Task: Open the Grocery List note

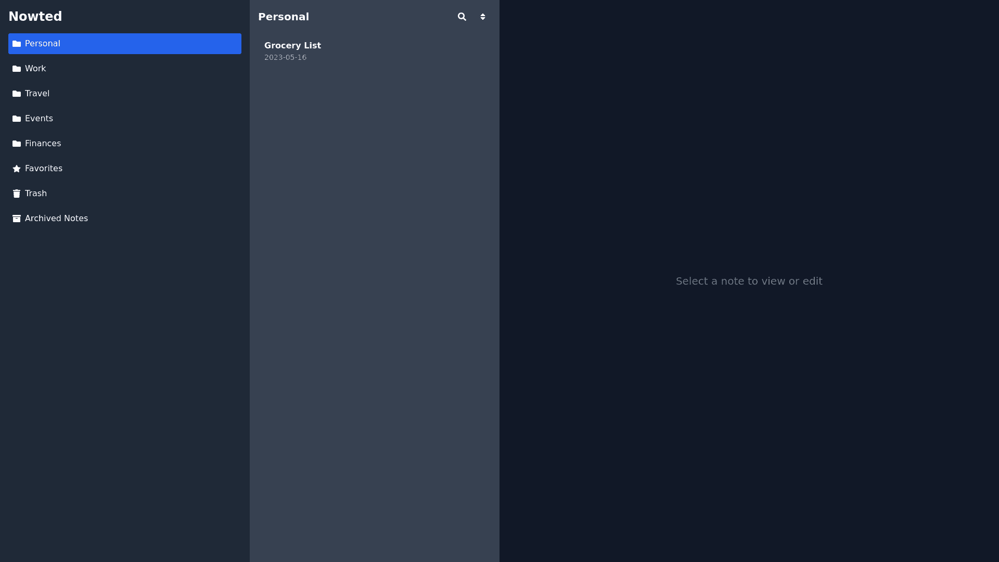Action: click(x=292, y=46)
